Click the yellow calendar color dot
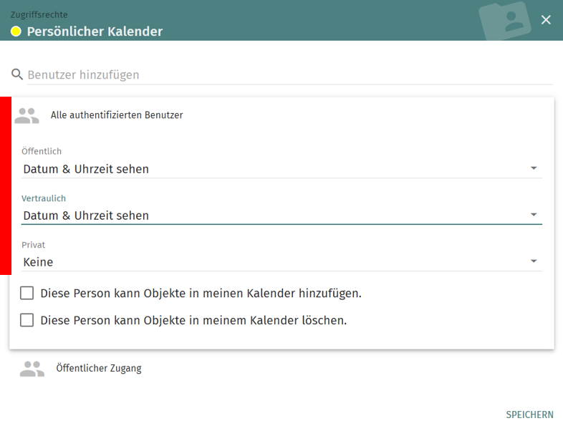Viewport: 563px width, 431px height. pos(16,32)
